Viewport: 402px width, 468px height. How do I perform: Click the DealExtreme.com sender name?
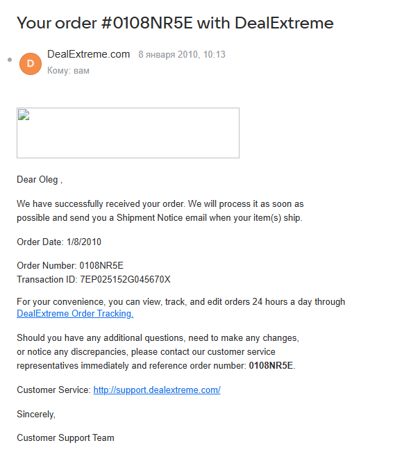(x=89, y=54)
